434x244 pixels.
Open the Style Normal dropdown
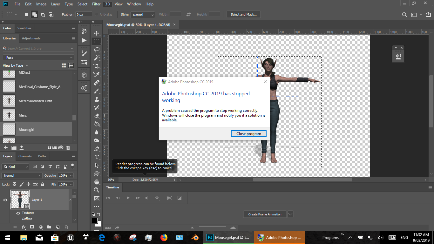(142, 15)
